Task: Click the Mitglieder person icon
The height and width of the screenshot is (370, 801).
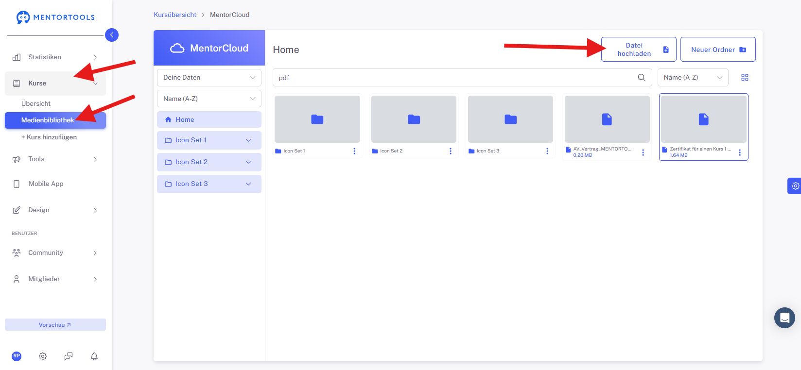Action: [17, 279]
